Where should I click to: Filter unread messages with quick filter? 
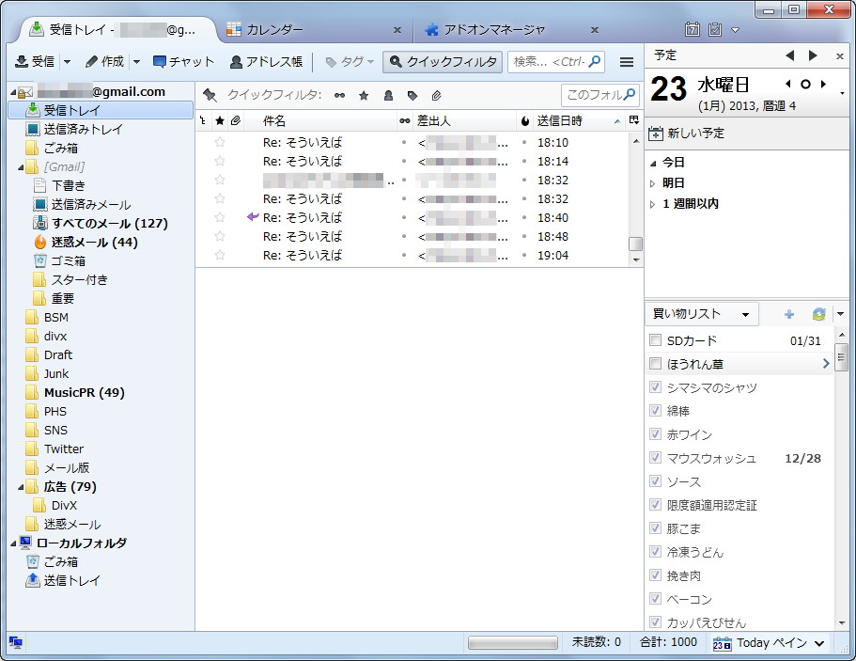pos(338,94)
